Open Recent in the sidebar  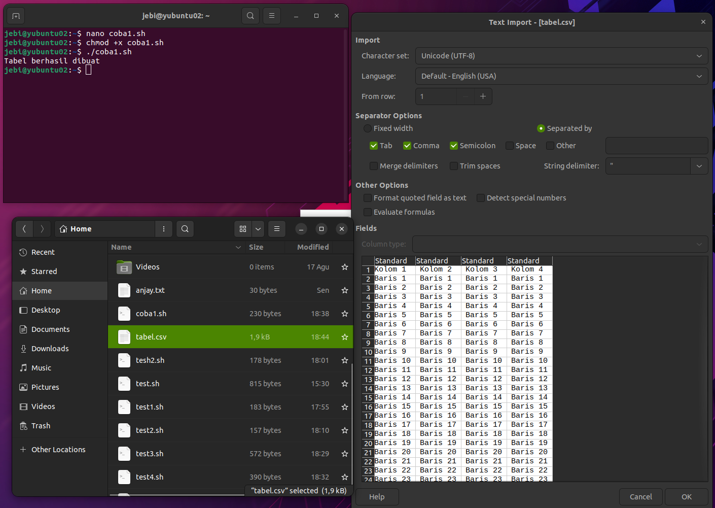coord(60,252)
